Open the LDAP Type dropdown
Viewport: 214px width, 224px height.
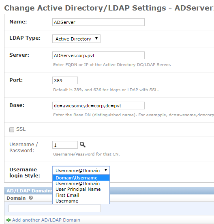[x=76, y=39]
